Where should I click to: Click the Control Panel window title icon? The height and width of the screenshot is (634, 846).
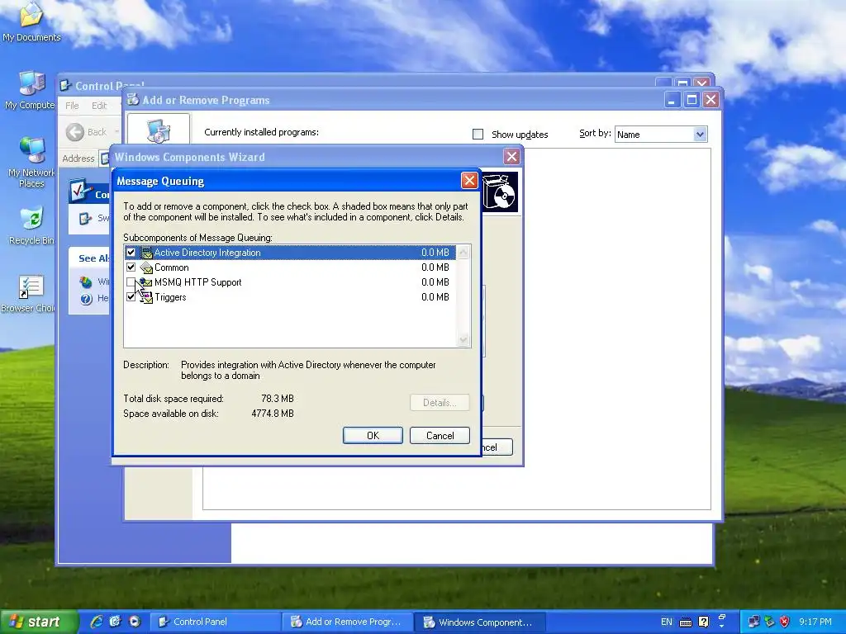point(66,85)
